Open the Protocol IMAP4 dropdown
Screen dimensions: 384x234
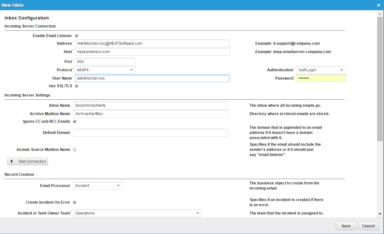click(131, 70)
